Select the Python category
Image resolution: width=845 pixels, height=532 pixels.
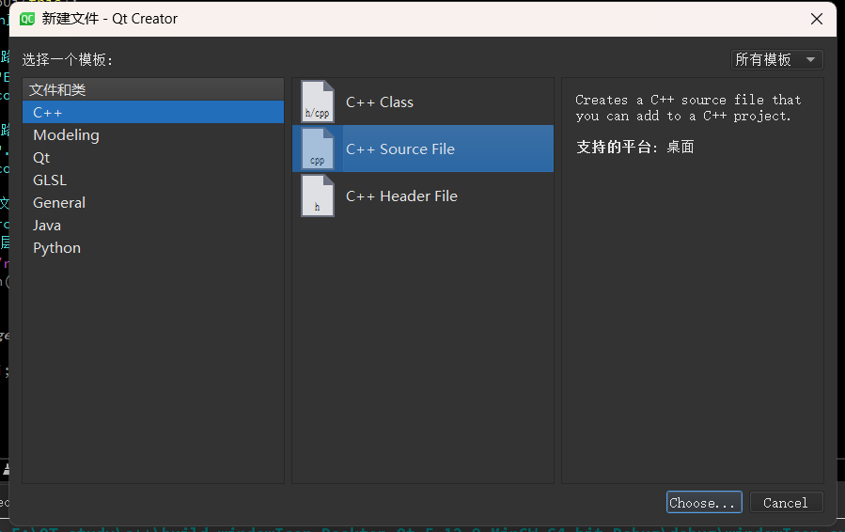click(153, 248)
